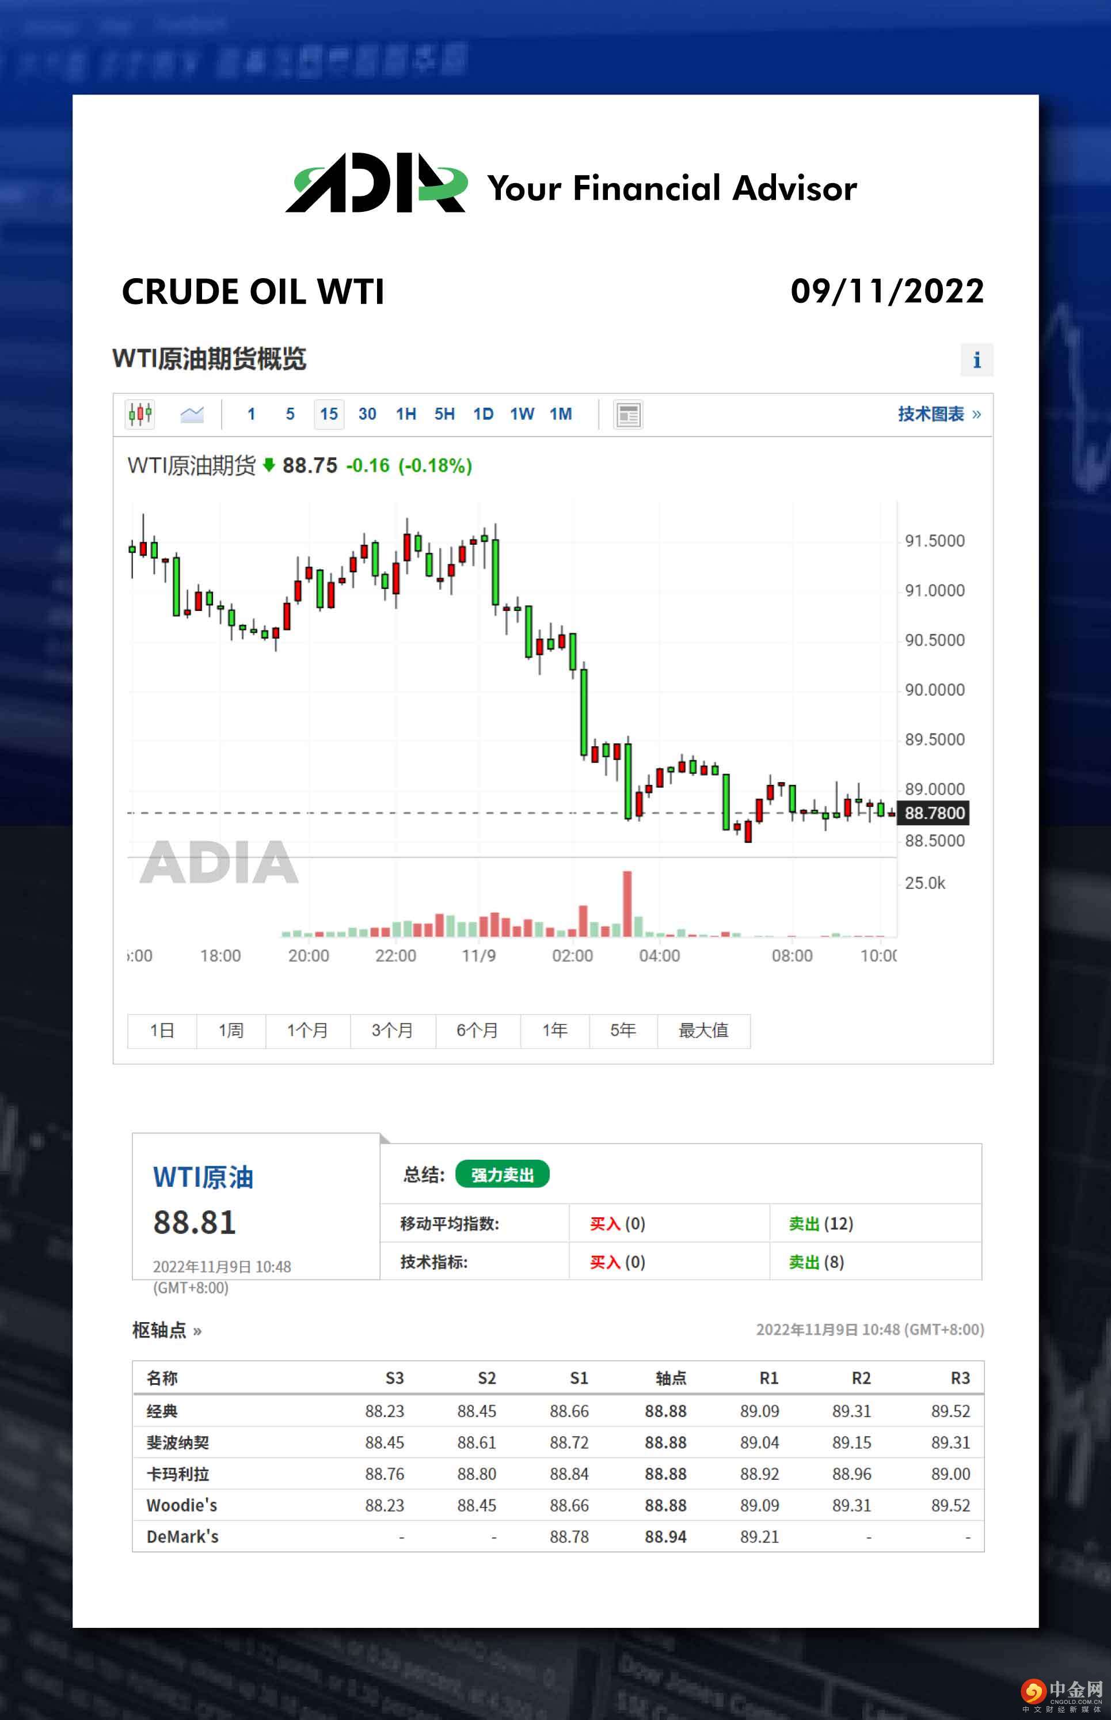Open the WTI原油 title link
Screen dimensions: 1111x1720
click(x=203, y=1177)
